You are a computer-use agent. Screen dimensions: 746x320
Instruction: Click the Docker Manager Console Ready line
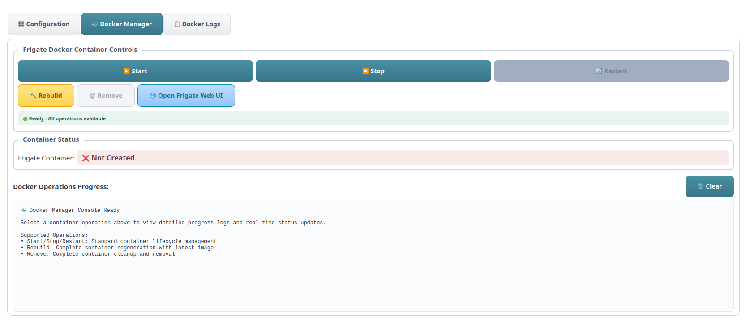(x=70, y=210)
